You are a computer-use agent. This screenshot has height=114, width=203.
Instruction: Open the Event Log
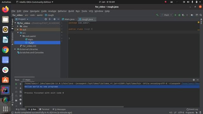pos(192,109)
